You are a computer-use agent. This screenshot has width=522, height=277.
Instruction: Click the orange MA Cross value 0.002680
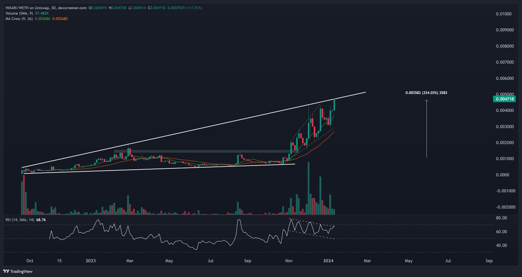[59, 19]
